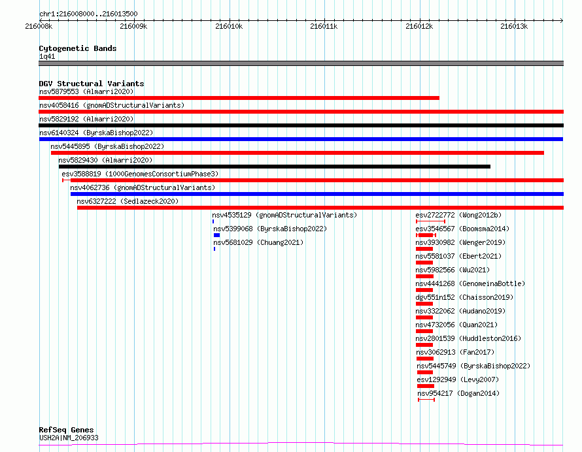
Task: Click esv2722772 (Wong2012b) label
Action: coord(458,215)
